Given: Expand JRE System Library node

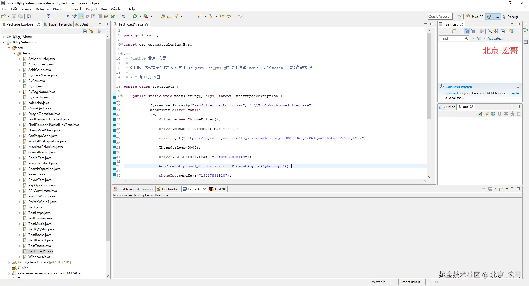Looking at the screenshot, I should coord(9,262).
